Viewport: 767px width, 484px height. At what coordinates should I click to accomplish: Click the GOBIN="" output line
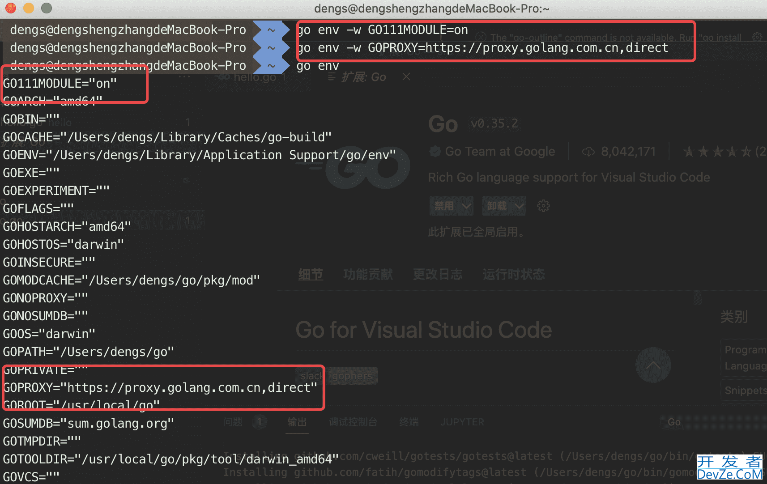pos(31,119)
